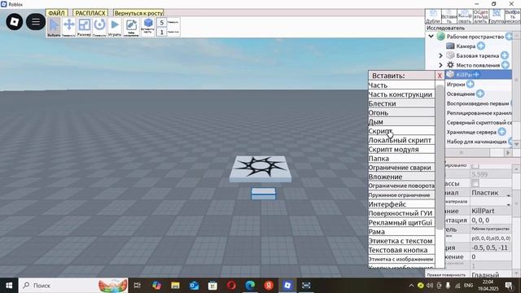This screenshot has width=521, height=293.
Task: Open the Пластик material dropdown
Action: [x=491, y=193]
